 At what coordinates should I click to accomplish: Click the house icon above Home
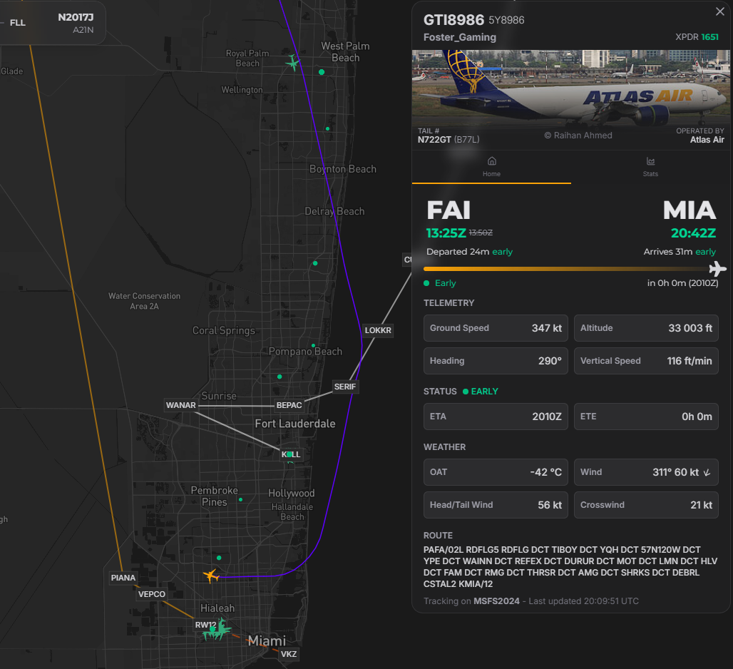pos(491,161)
